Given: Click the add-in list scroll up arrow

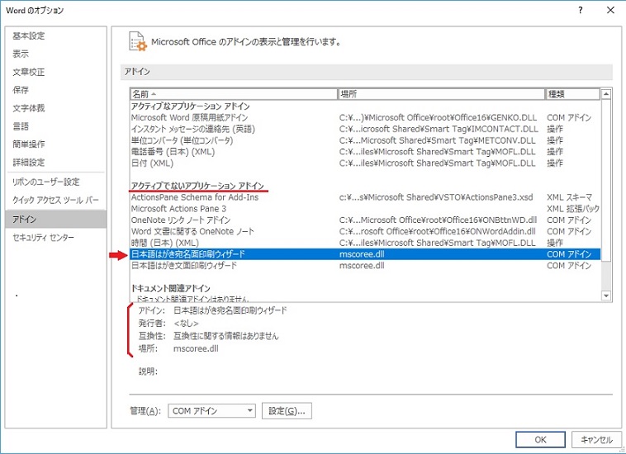Looking at the screenshot, I should pos(606,94).
